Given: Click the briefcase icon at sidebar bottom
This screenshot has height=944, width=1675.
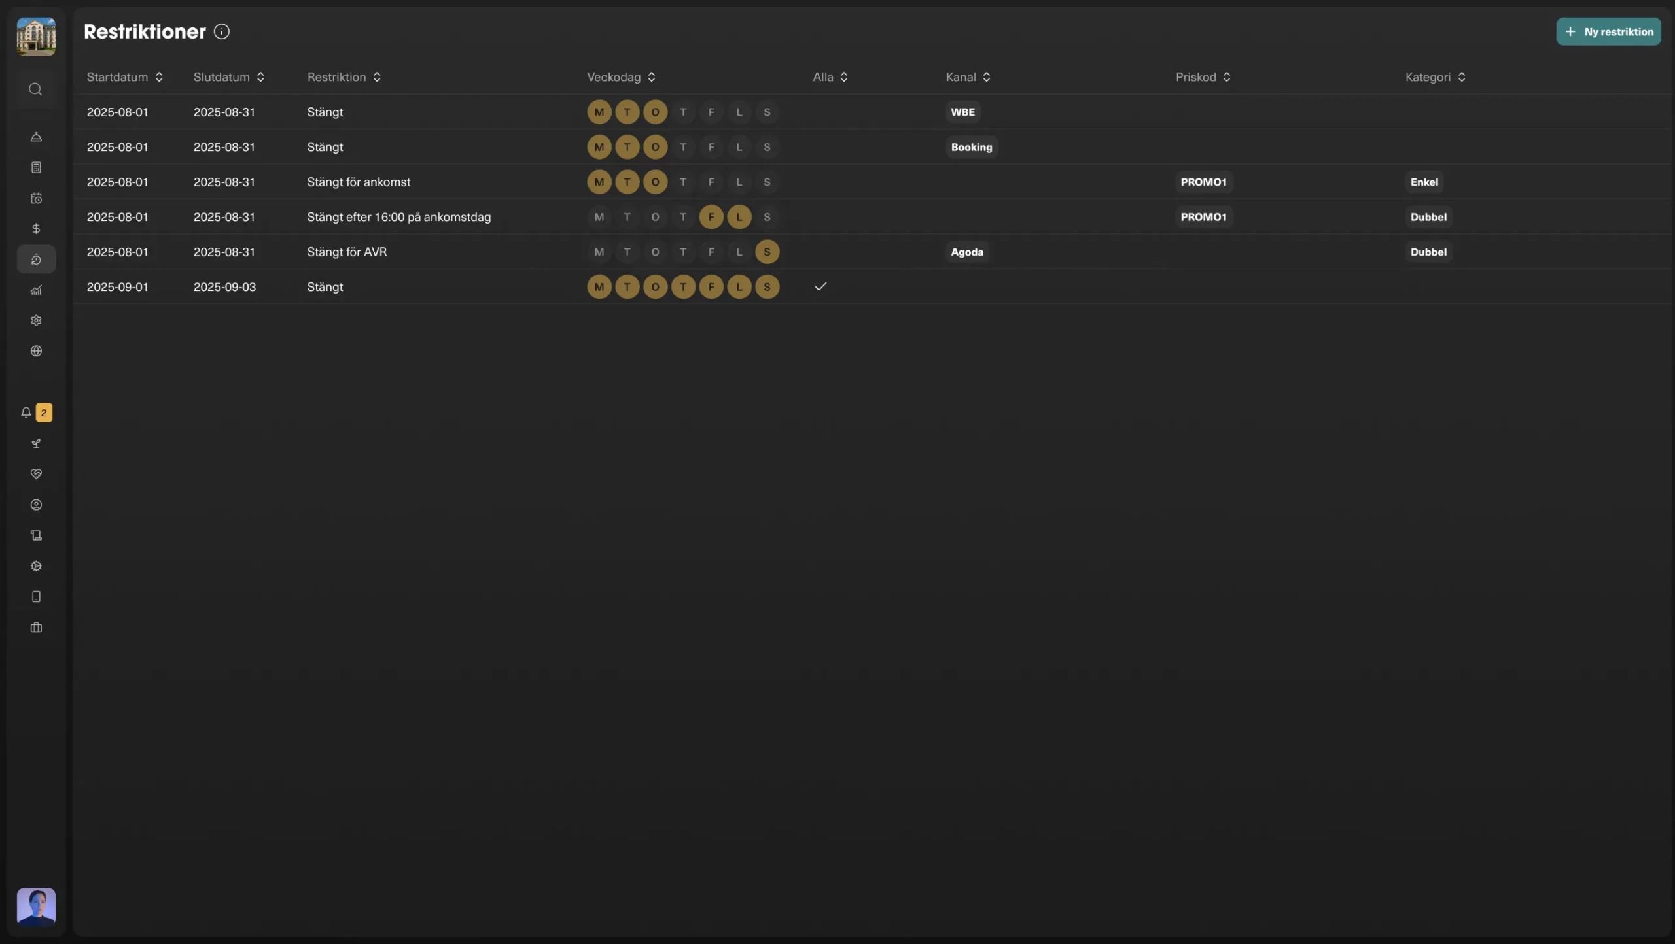Looking at the screenshot, I should pos(36,628).
